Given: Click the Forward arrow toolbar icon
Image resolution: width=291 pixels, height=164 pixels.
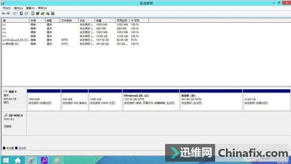Looking at the screenshot, I should (x=8, y=14).
